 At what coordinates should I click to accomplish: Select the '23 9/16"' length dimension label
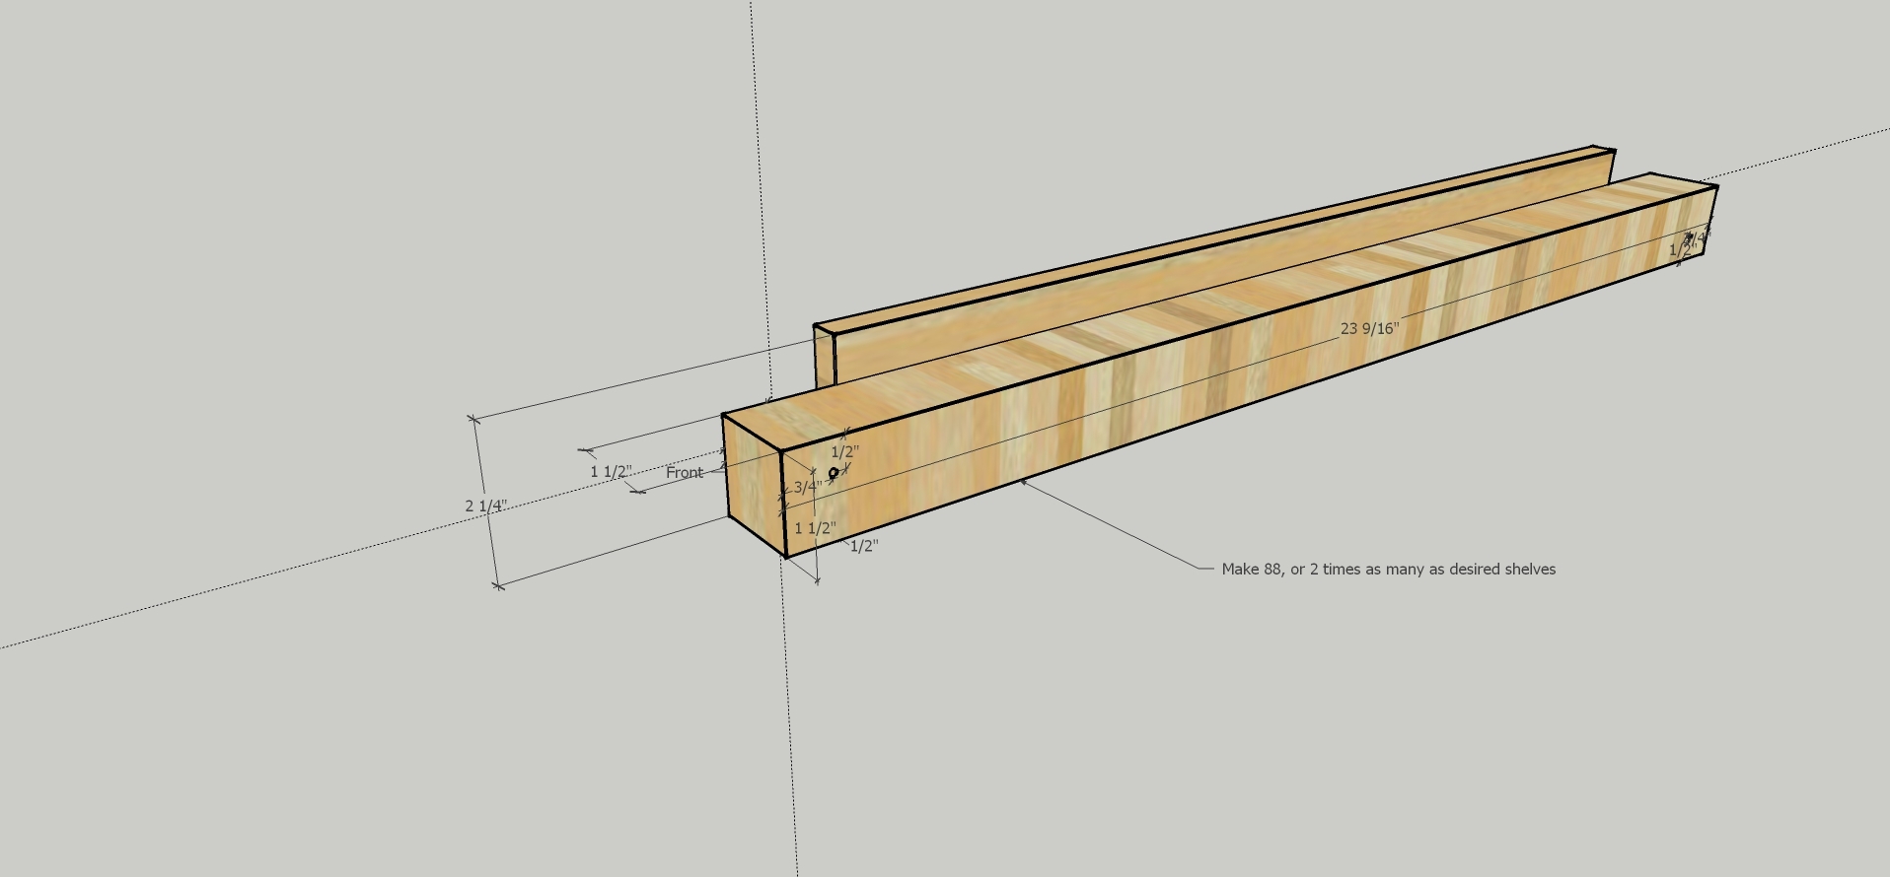tap(1369, 329)
